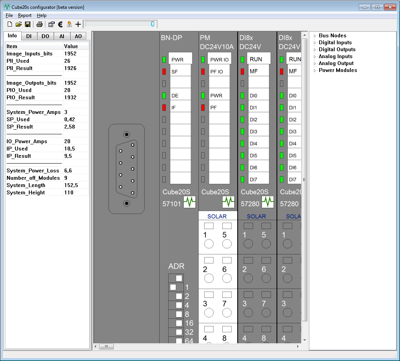Screen dimensions: 400x361
Task: Expand the Power Modules tree node
Action: (315, 70)
